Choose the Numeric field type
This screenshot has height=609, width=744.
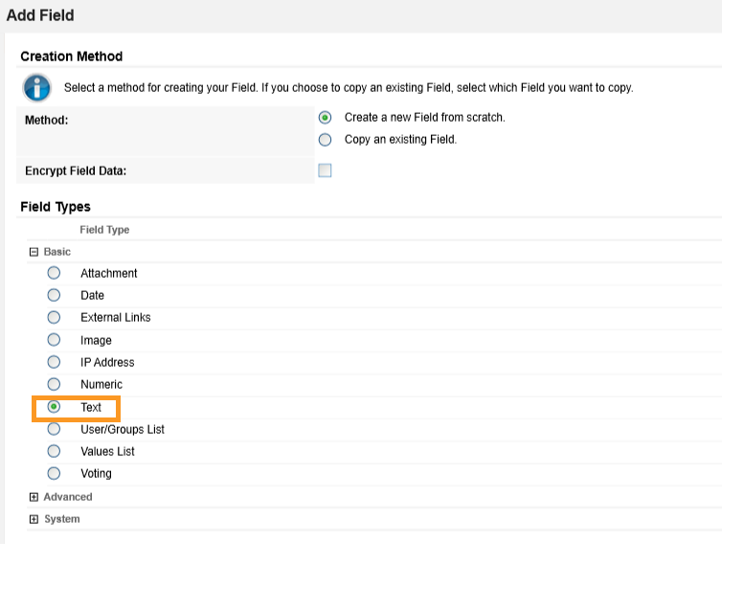(55, 384)
